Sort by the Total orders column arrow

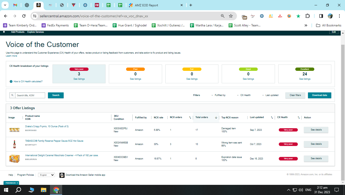(x=216, y=118)
